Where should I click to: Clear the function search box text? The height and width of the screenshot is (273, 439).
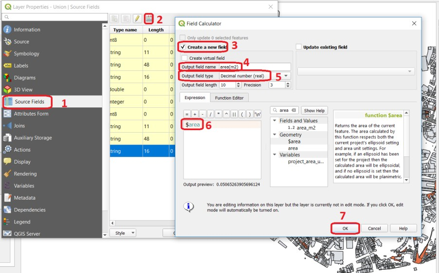pos(293,110)
